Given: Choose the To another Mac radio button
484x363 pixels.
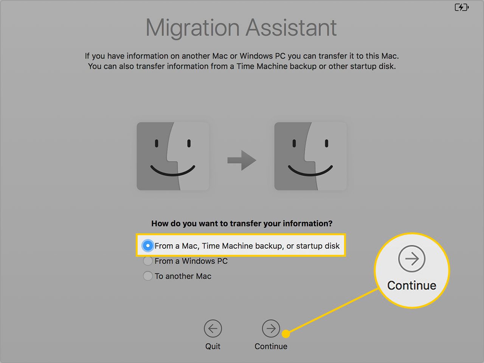Looking at the screenshot, I should 148,276.
